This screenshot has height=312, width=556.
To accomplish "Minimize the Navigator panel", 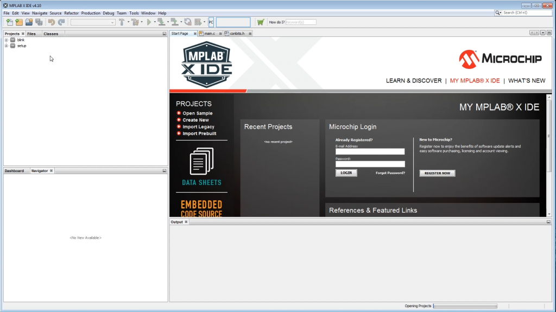I will click(164, 170).
